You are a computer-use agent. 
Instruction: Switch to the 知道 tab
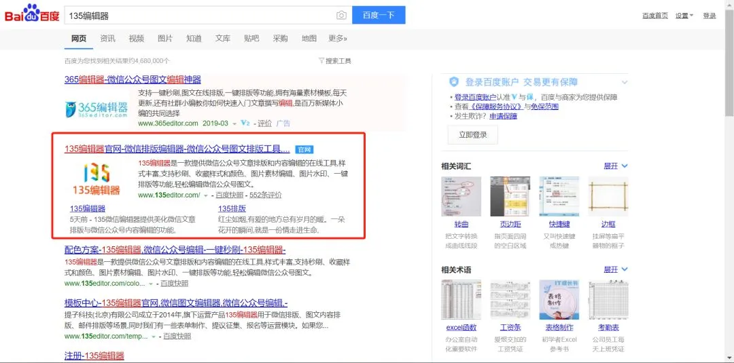194,39
